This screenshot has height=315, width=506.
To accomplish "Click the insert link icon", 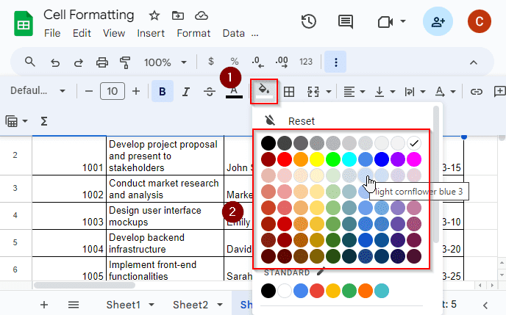I will pyautogui.click(x=477, y=92).
